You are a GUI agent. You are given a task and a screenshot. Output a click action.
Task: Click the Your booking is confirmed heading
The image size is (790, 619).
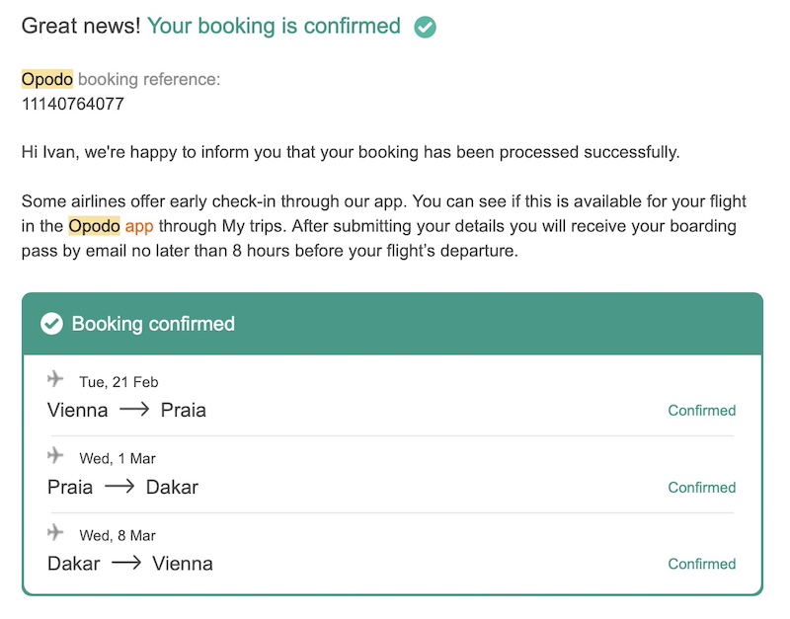click(274, 27)
